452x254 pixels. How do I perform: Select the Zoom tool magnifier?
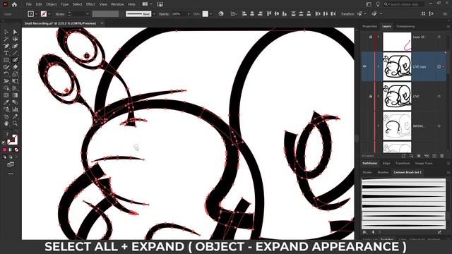pos(15,123)
